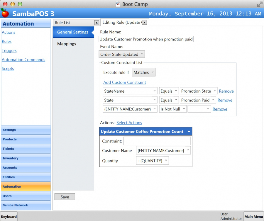Click the Save button
Viewport: 264px width, 221px height.
(x=65, y=197)
